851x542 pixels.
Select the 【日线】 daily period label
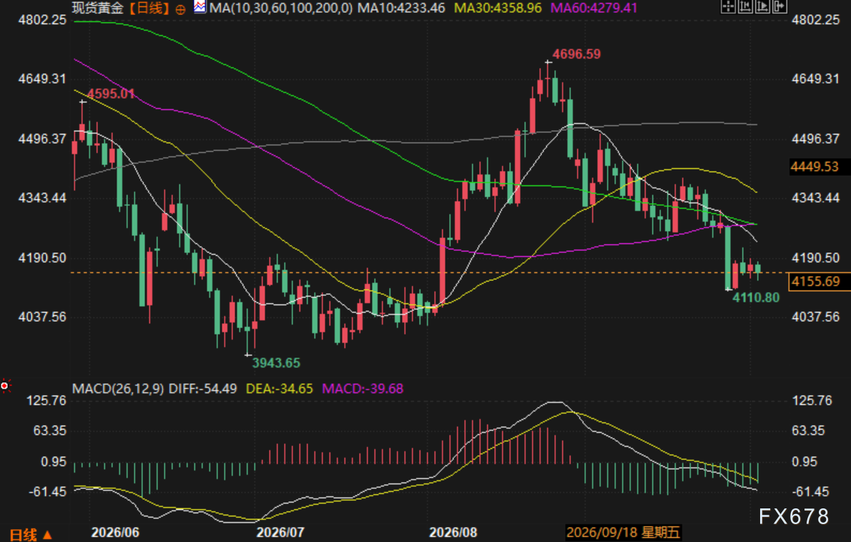click(149, 8)
